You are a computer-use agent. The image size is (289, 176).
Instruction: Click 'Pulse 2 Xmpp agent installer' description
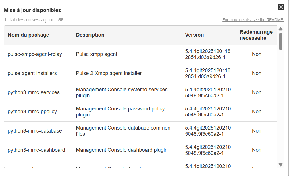[109, 73]
